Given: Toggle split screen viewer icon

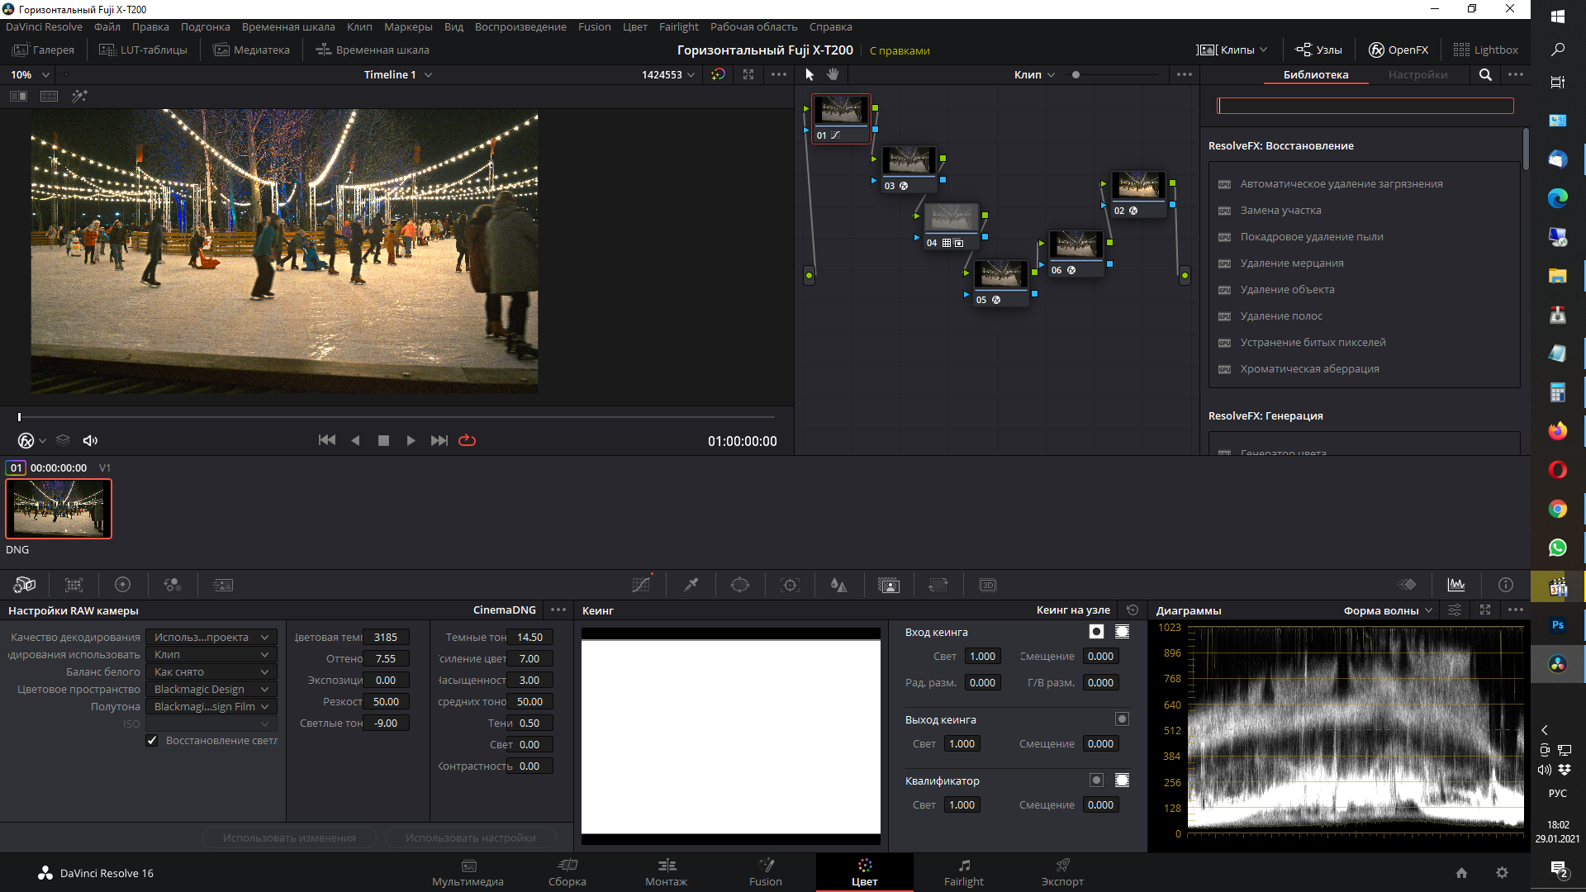Looking at the screenshot, I should 18,96.
